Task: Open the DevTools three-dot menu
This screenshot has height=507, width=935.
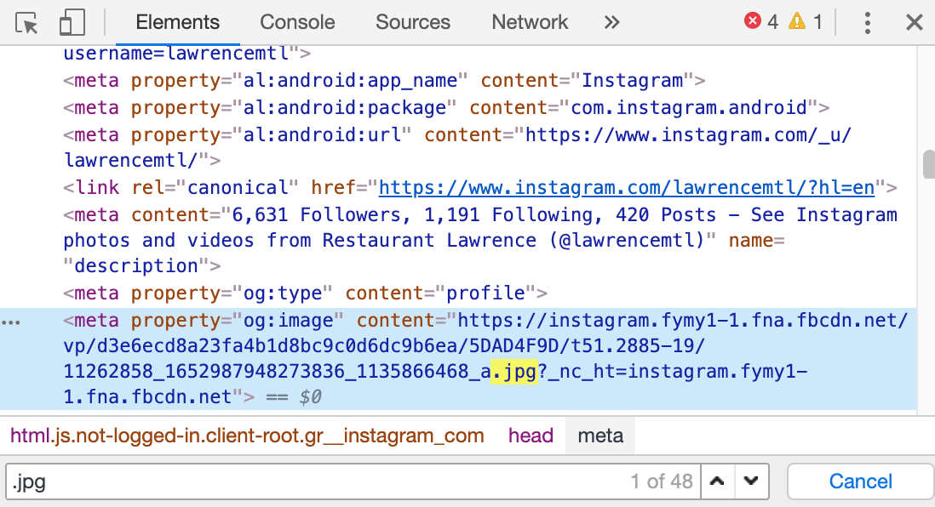Action: coord(867,23)
